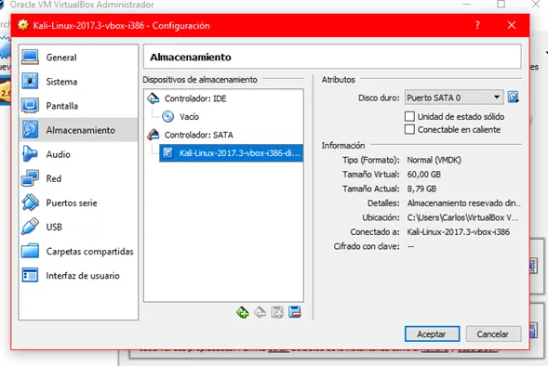Click the Conectado a Kali-Linux-2017.3-vbox-i386 value
Image resolution: width=548 pixels, height=366 pixels.
point(458,232)
